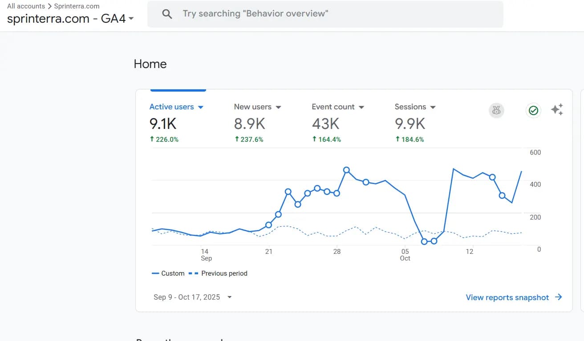Click the Previous period legend entry

click(x=218, y=273)
